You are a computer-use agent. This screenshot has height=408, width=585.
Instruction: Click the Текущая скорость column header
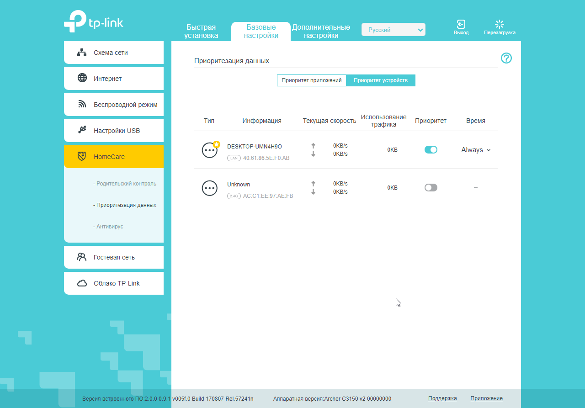click(330, 121)
